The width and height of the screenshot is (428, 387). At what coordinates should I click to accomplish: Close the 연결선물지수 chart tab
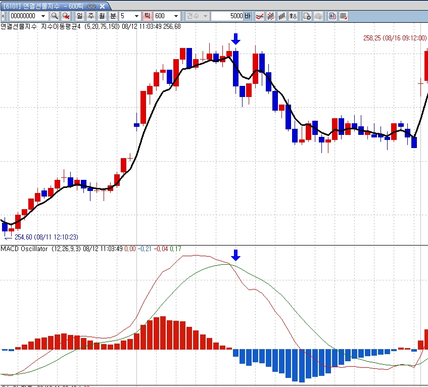pos(102,6)
